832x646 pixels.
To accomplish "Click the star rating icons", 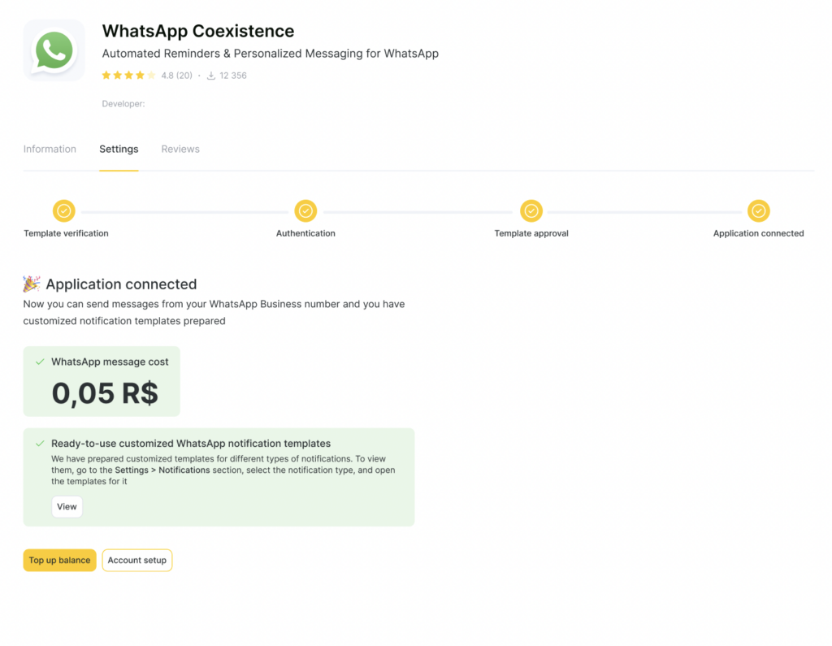I will (128, 76).
